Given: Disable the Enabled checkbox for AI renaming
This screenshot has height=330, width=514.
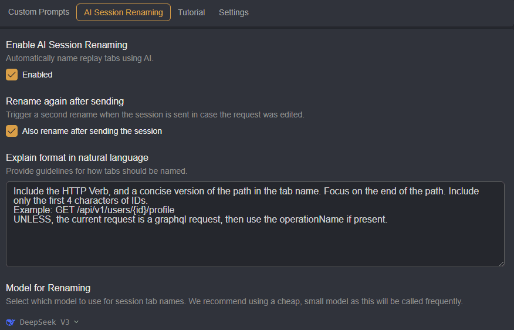Looking at the screenshot, I should coord(12,75).
